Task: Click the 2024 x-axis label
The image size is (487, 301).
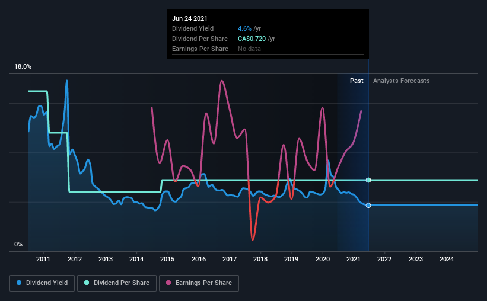Action: pyautogui.click(x=447, y=259)
